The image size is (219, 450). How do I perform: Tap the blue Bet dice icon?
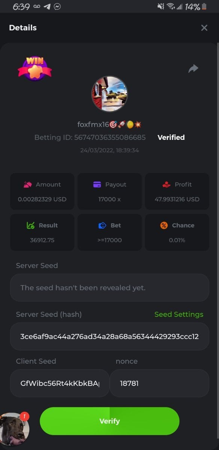pos(102,225)
